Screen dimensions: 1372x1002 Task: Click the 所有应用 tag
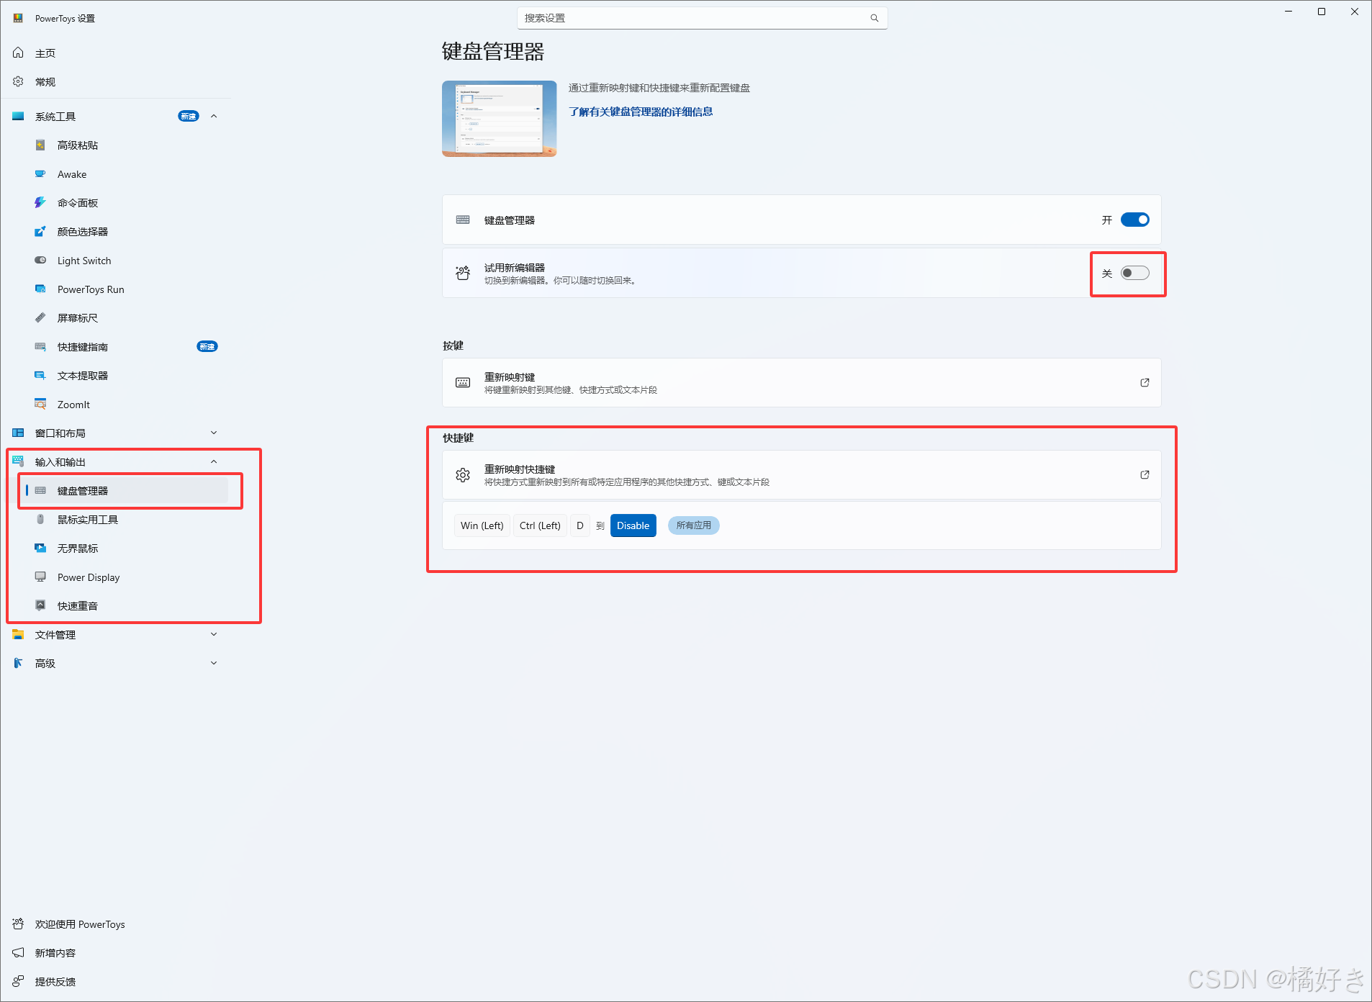(693, 525)
